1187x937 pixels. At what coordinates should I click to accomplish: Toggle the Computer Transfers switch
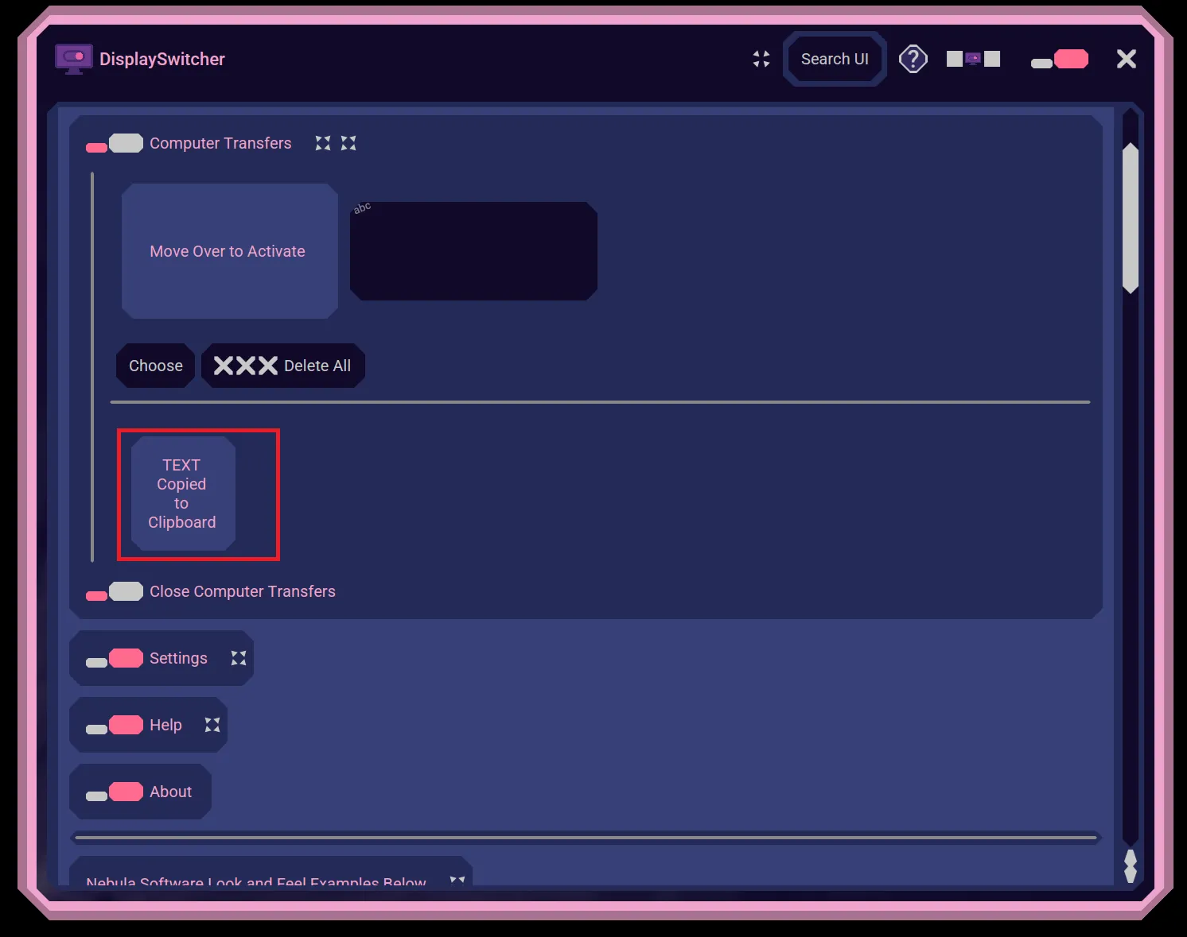pyautogui.click(x=115, y=144)
